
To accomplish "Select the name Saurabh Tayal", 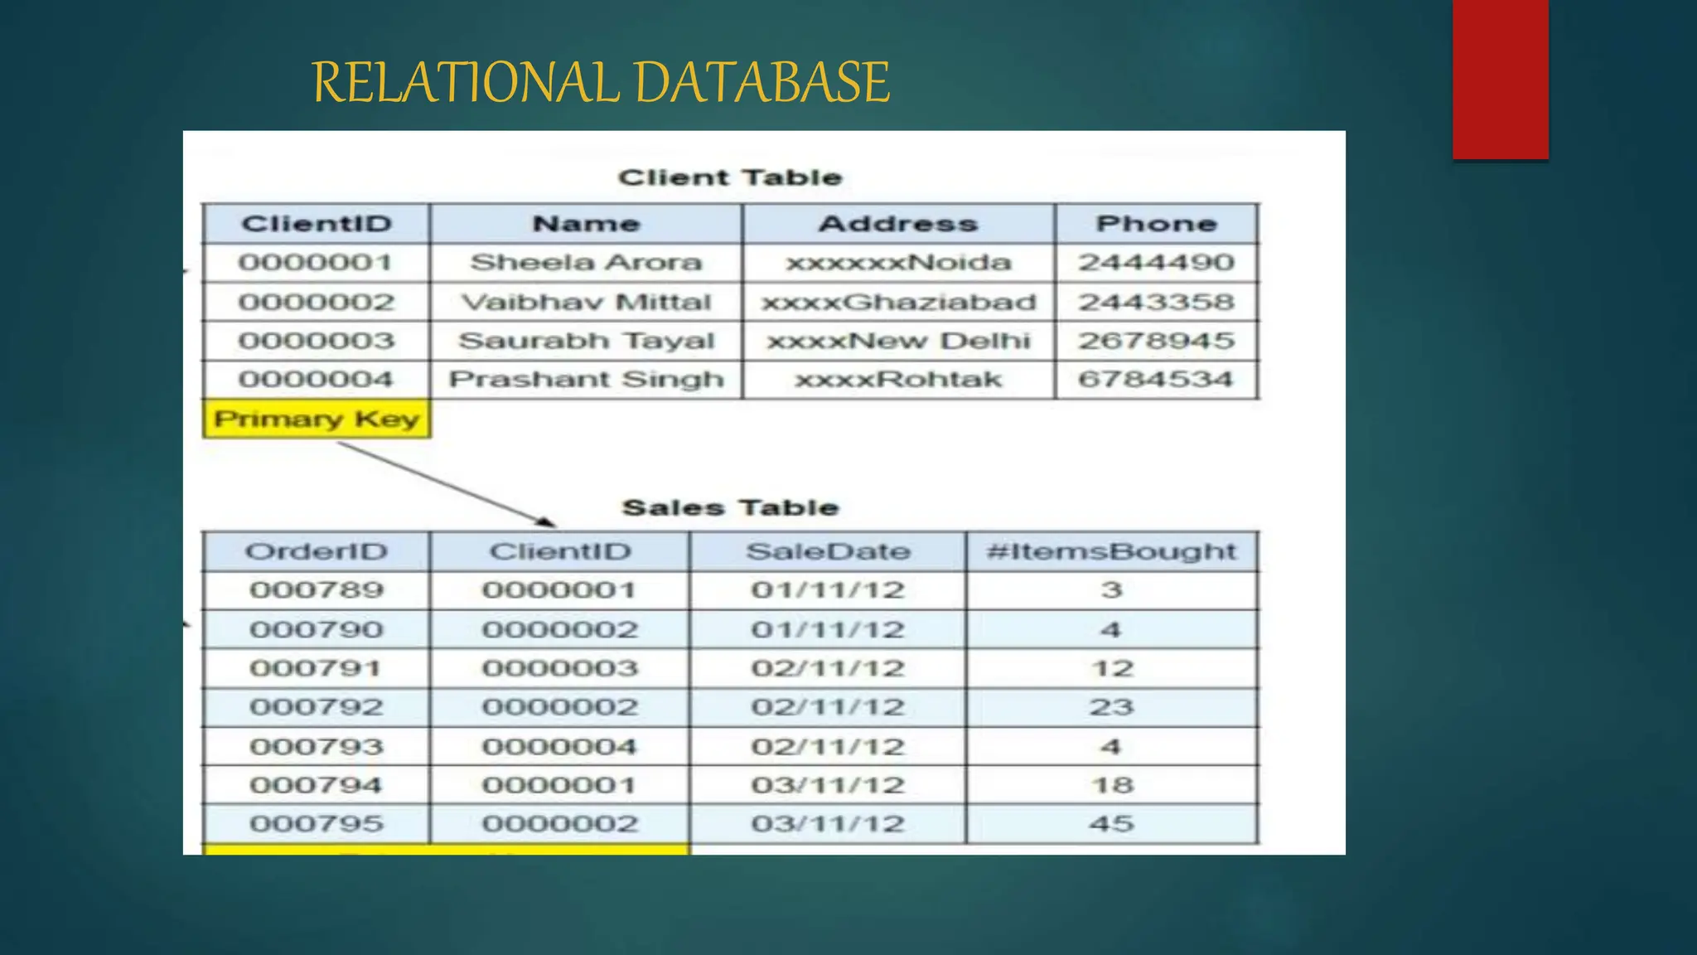I will [x=586, y=341].
